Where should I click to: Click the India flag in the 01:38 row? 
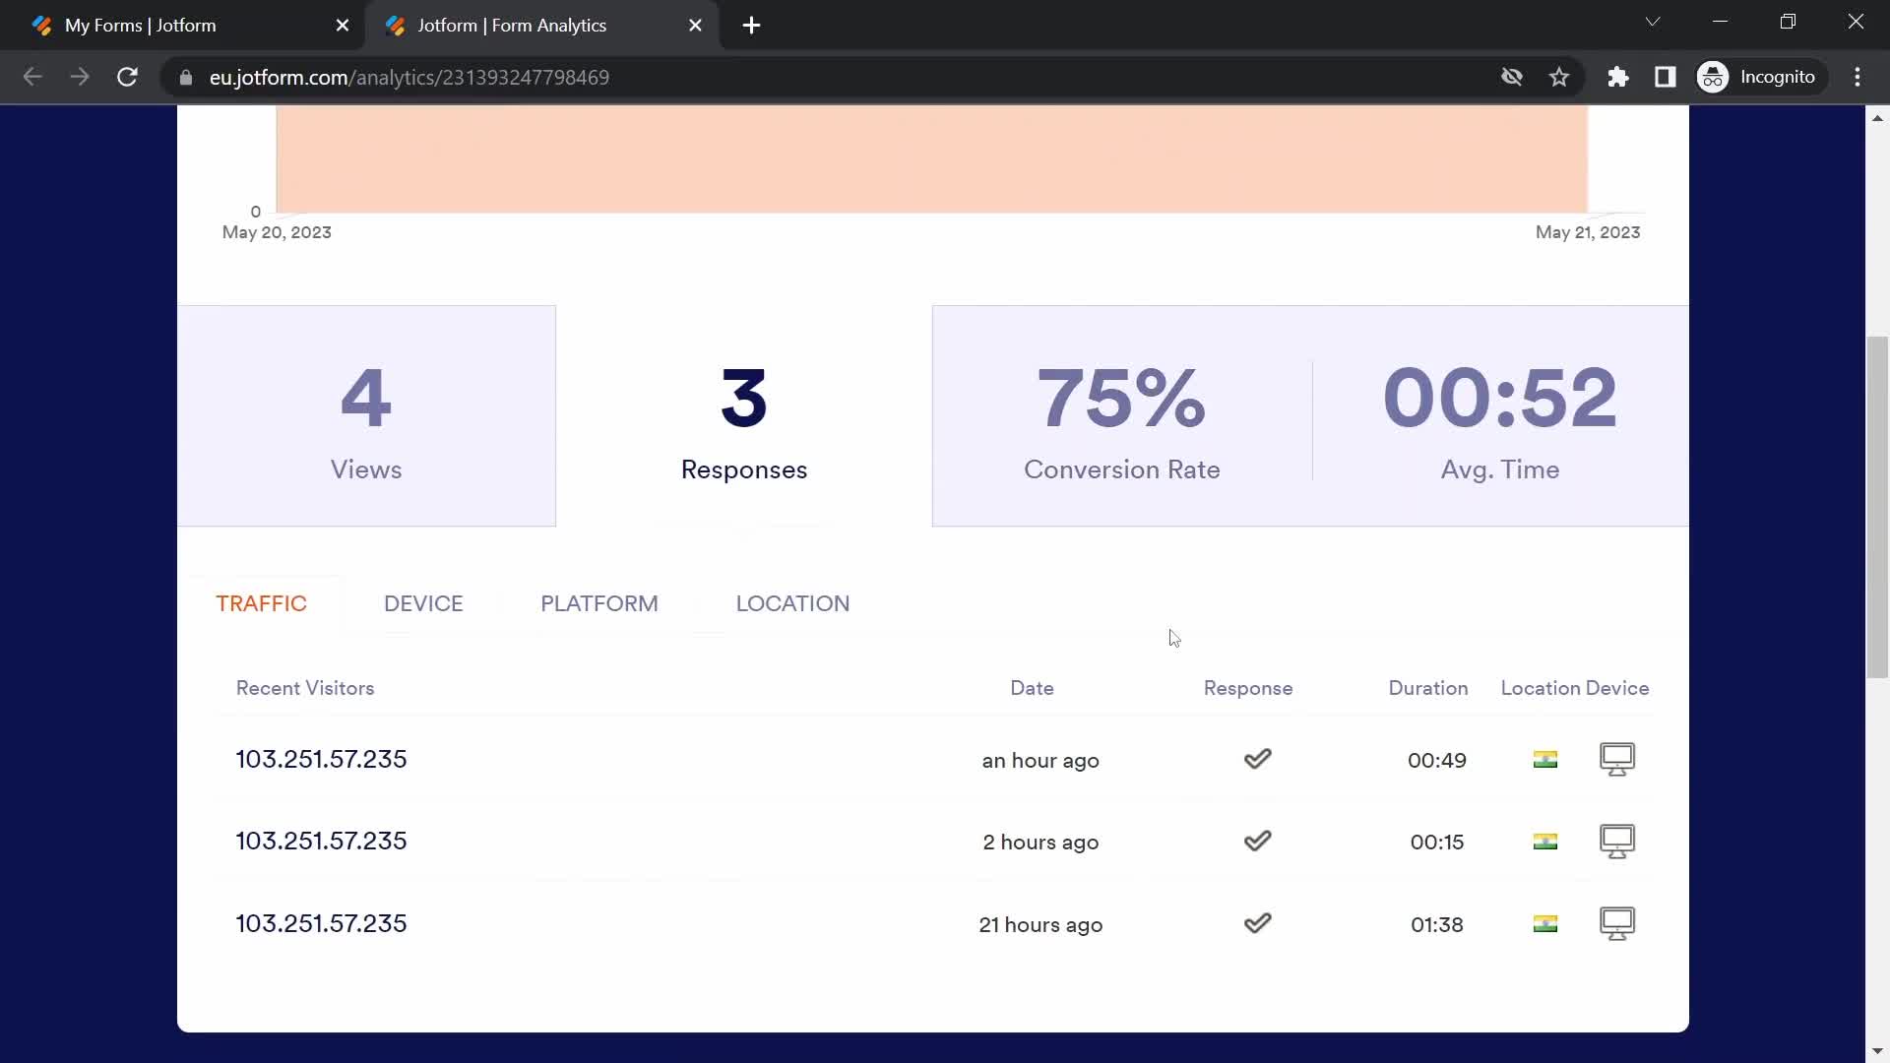tap(1545, 923)
